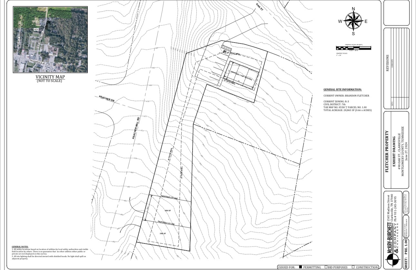The height and width of the screenshot is (270, 416).
Task: Click the E letter beside the compass
Action: pyautogui.click(x=366, y=22)
